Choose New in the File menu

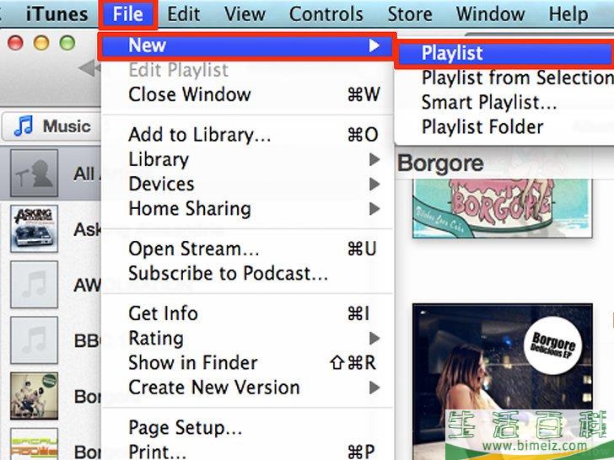click(246, 46)
